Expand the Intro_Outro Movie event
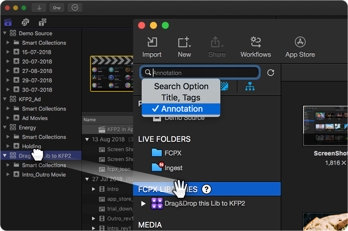 (8, 174)
